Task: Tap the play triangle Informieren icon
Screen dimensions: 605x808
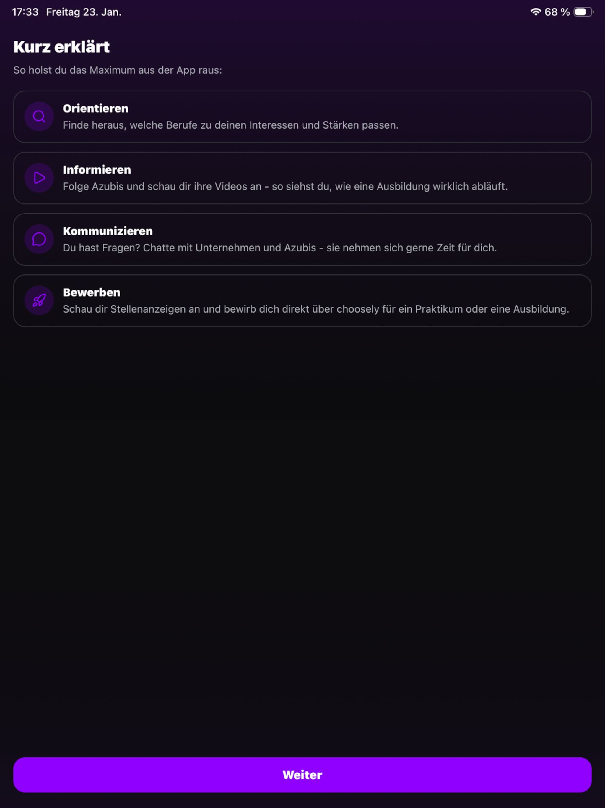Action: [x=39, y=178]
